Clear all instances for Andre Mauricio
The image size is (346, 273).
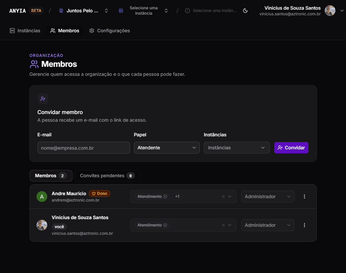223,197
